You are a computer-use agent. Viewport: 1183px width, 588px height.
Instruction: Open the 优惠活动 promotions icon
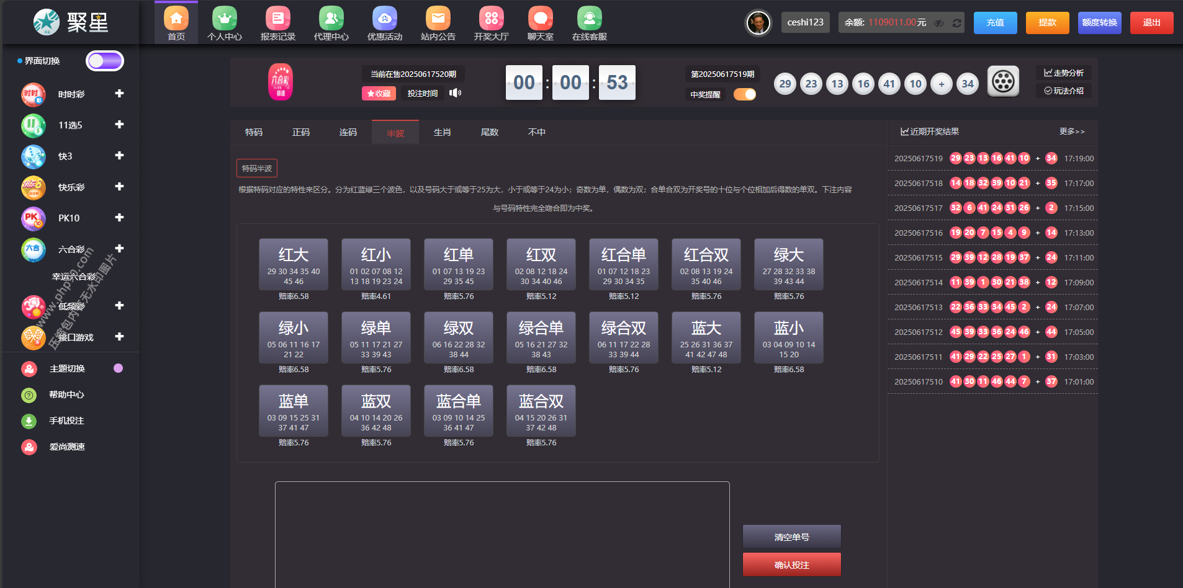pos(384,19)
